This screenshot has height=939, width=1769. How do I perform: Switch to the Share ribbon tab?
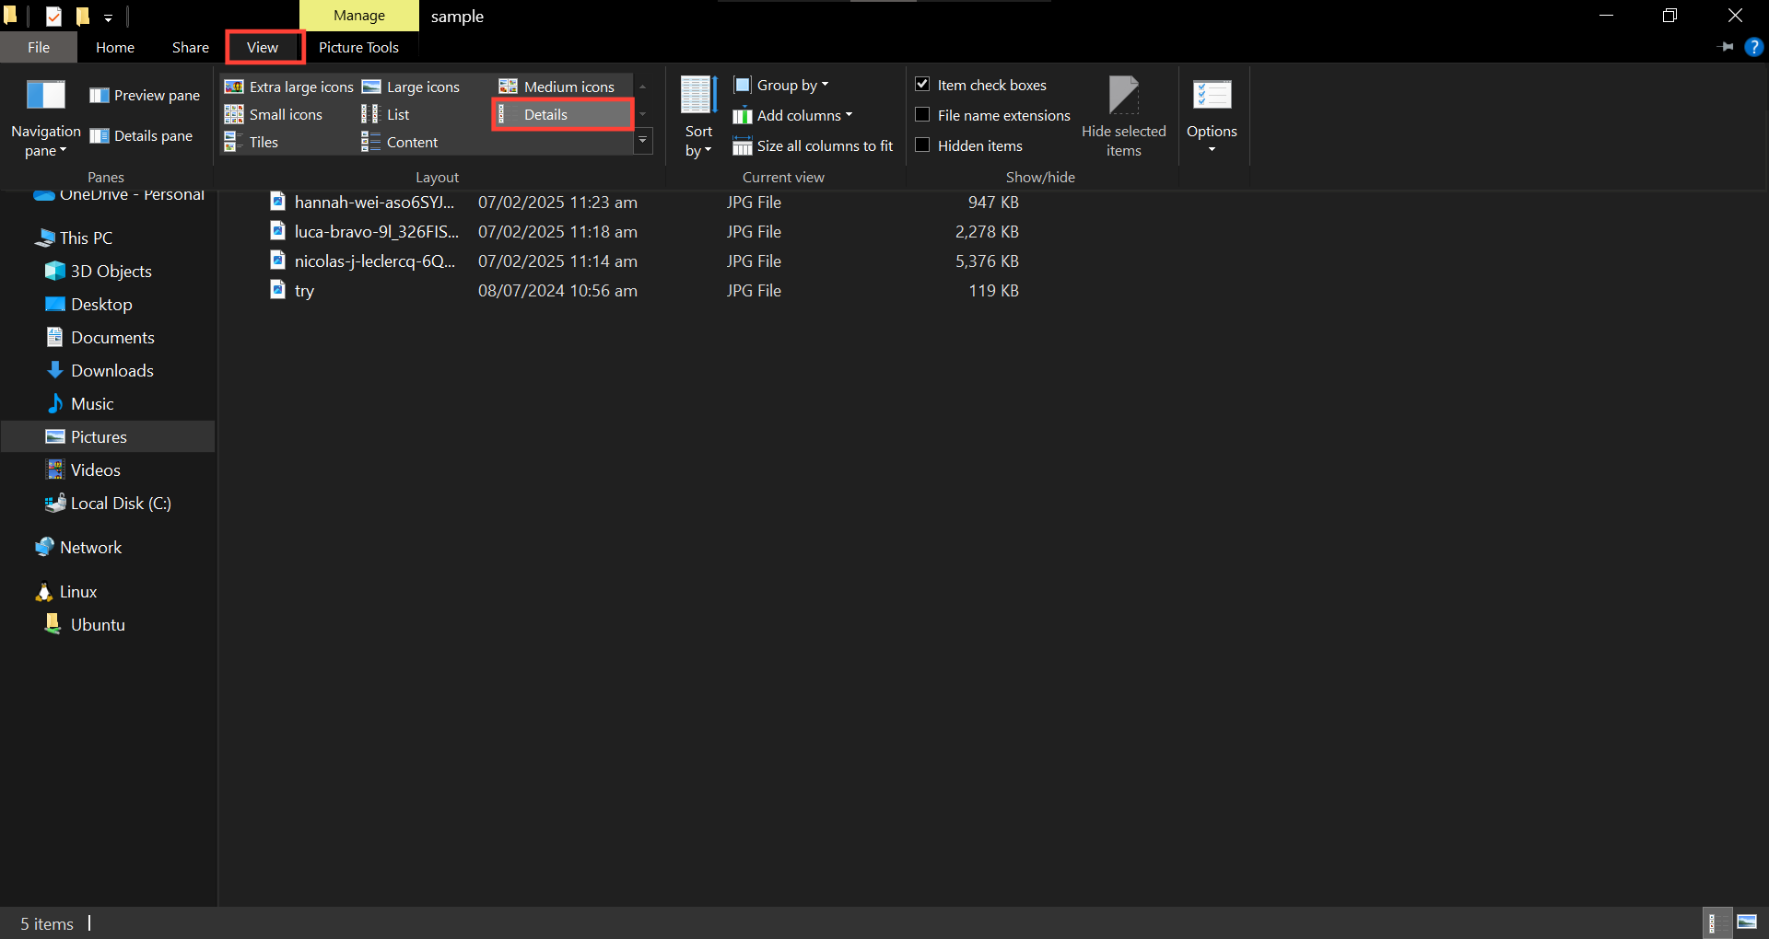point(190,47)
